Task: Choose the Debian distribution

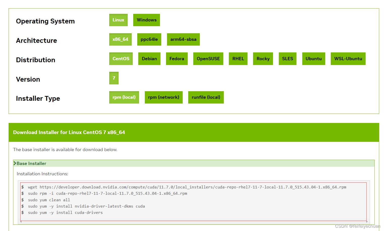Action: [x=149, y=59]
